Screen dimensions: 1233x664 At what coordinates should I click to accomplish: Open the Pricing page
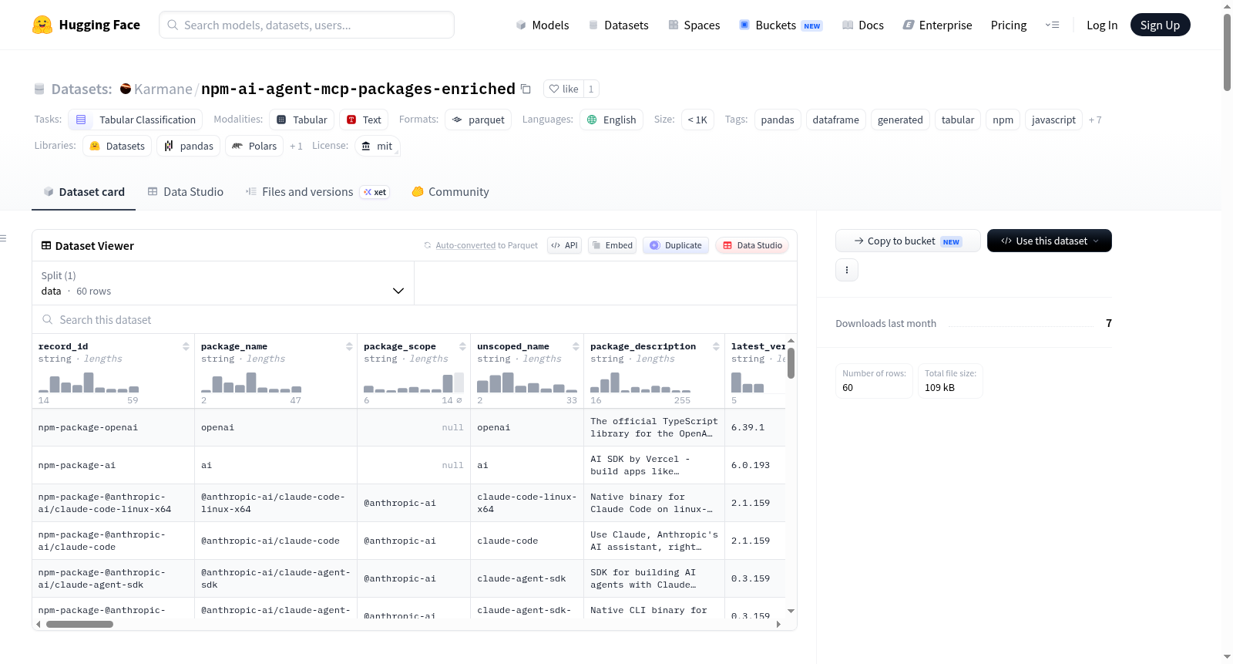point(1009,25)
